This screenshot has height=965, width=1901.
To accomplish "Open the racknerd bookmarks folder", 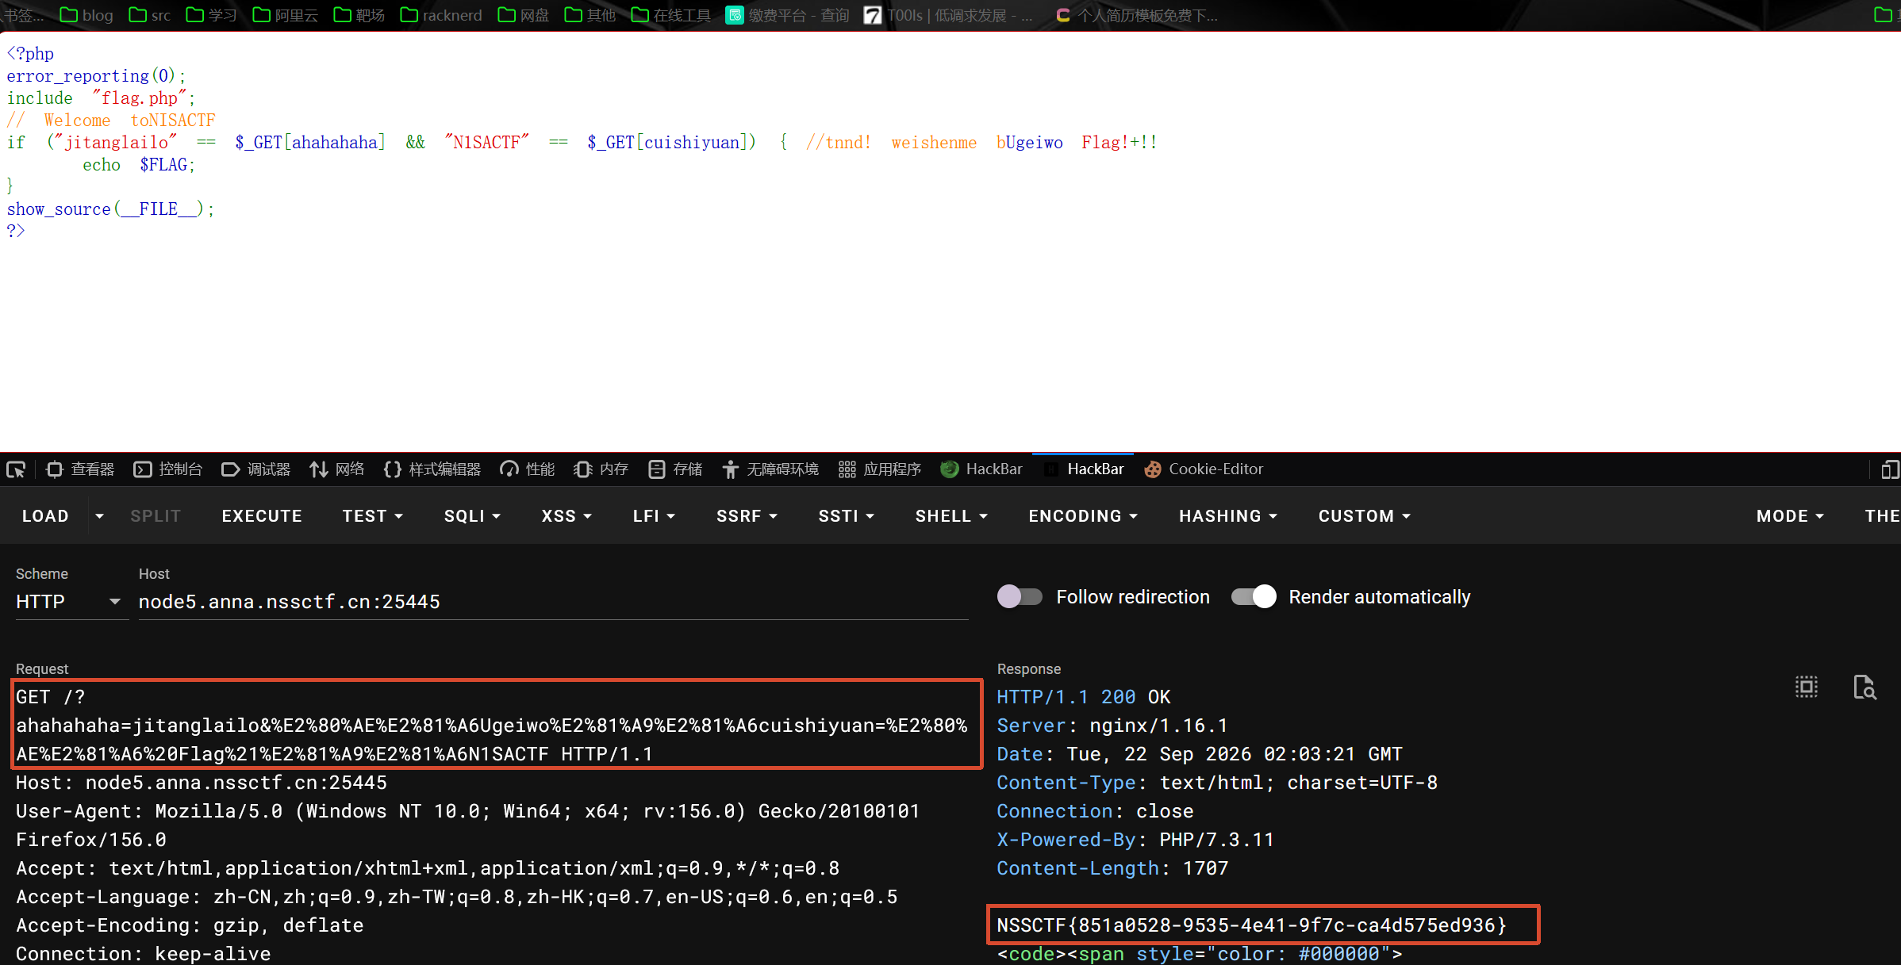I will [x=441, y=15].
